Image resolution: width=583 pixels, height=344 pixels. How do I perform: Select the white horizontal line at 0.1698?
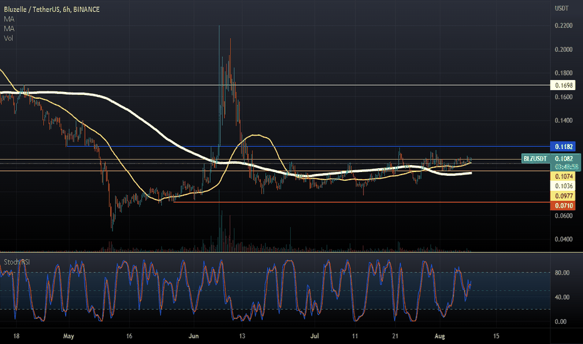(x=275, y=85)
